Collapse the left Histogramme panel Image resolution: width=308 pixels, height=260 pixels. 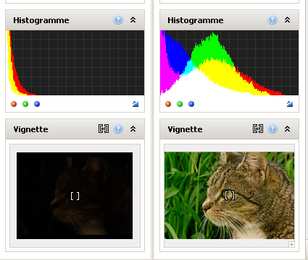[x=133, y=19]
